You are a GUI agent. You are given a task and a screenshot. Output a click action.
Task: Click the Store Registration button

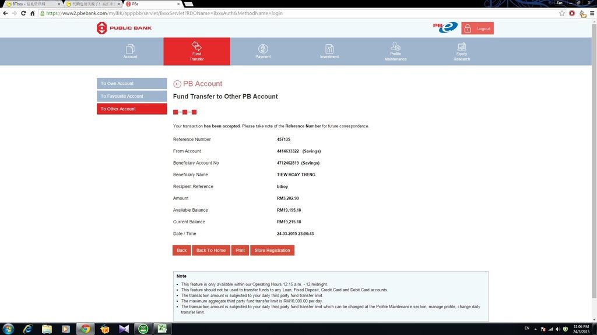272,250
